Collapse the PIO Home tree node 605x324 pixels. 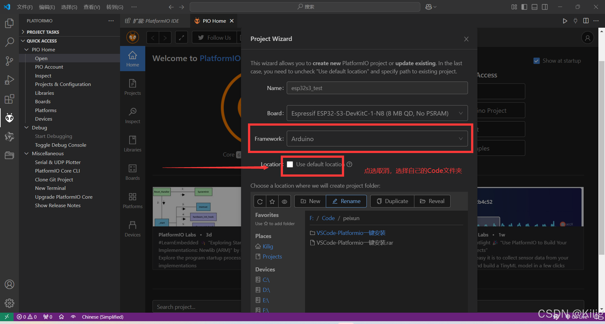(x=27, y=49)
